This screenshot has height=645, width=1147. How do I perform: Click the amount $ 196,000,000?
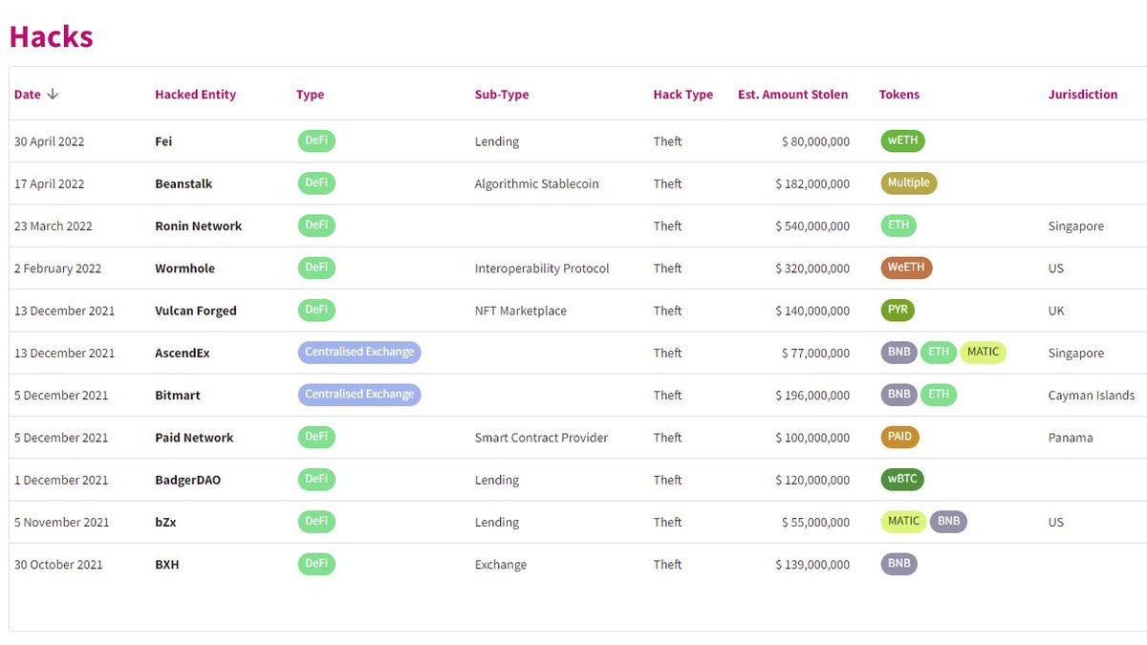(x=812, y=396)
